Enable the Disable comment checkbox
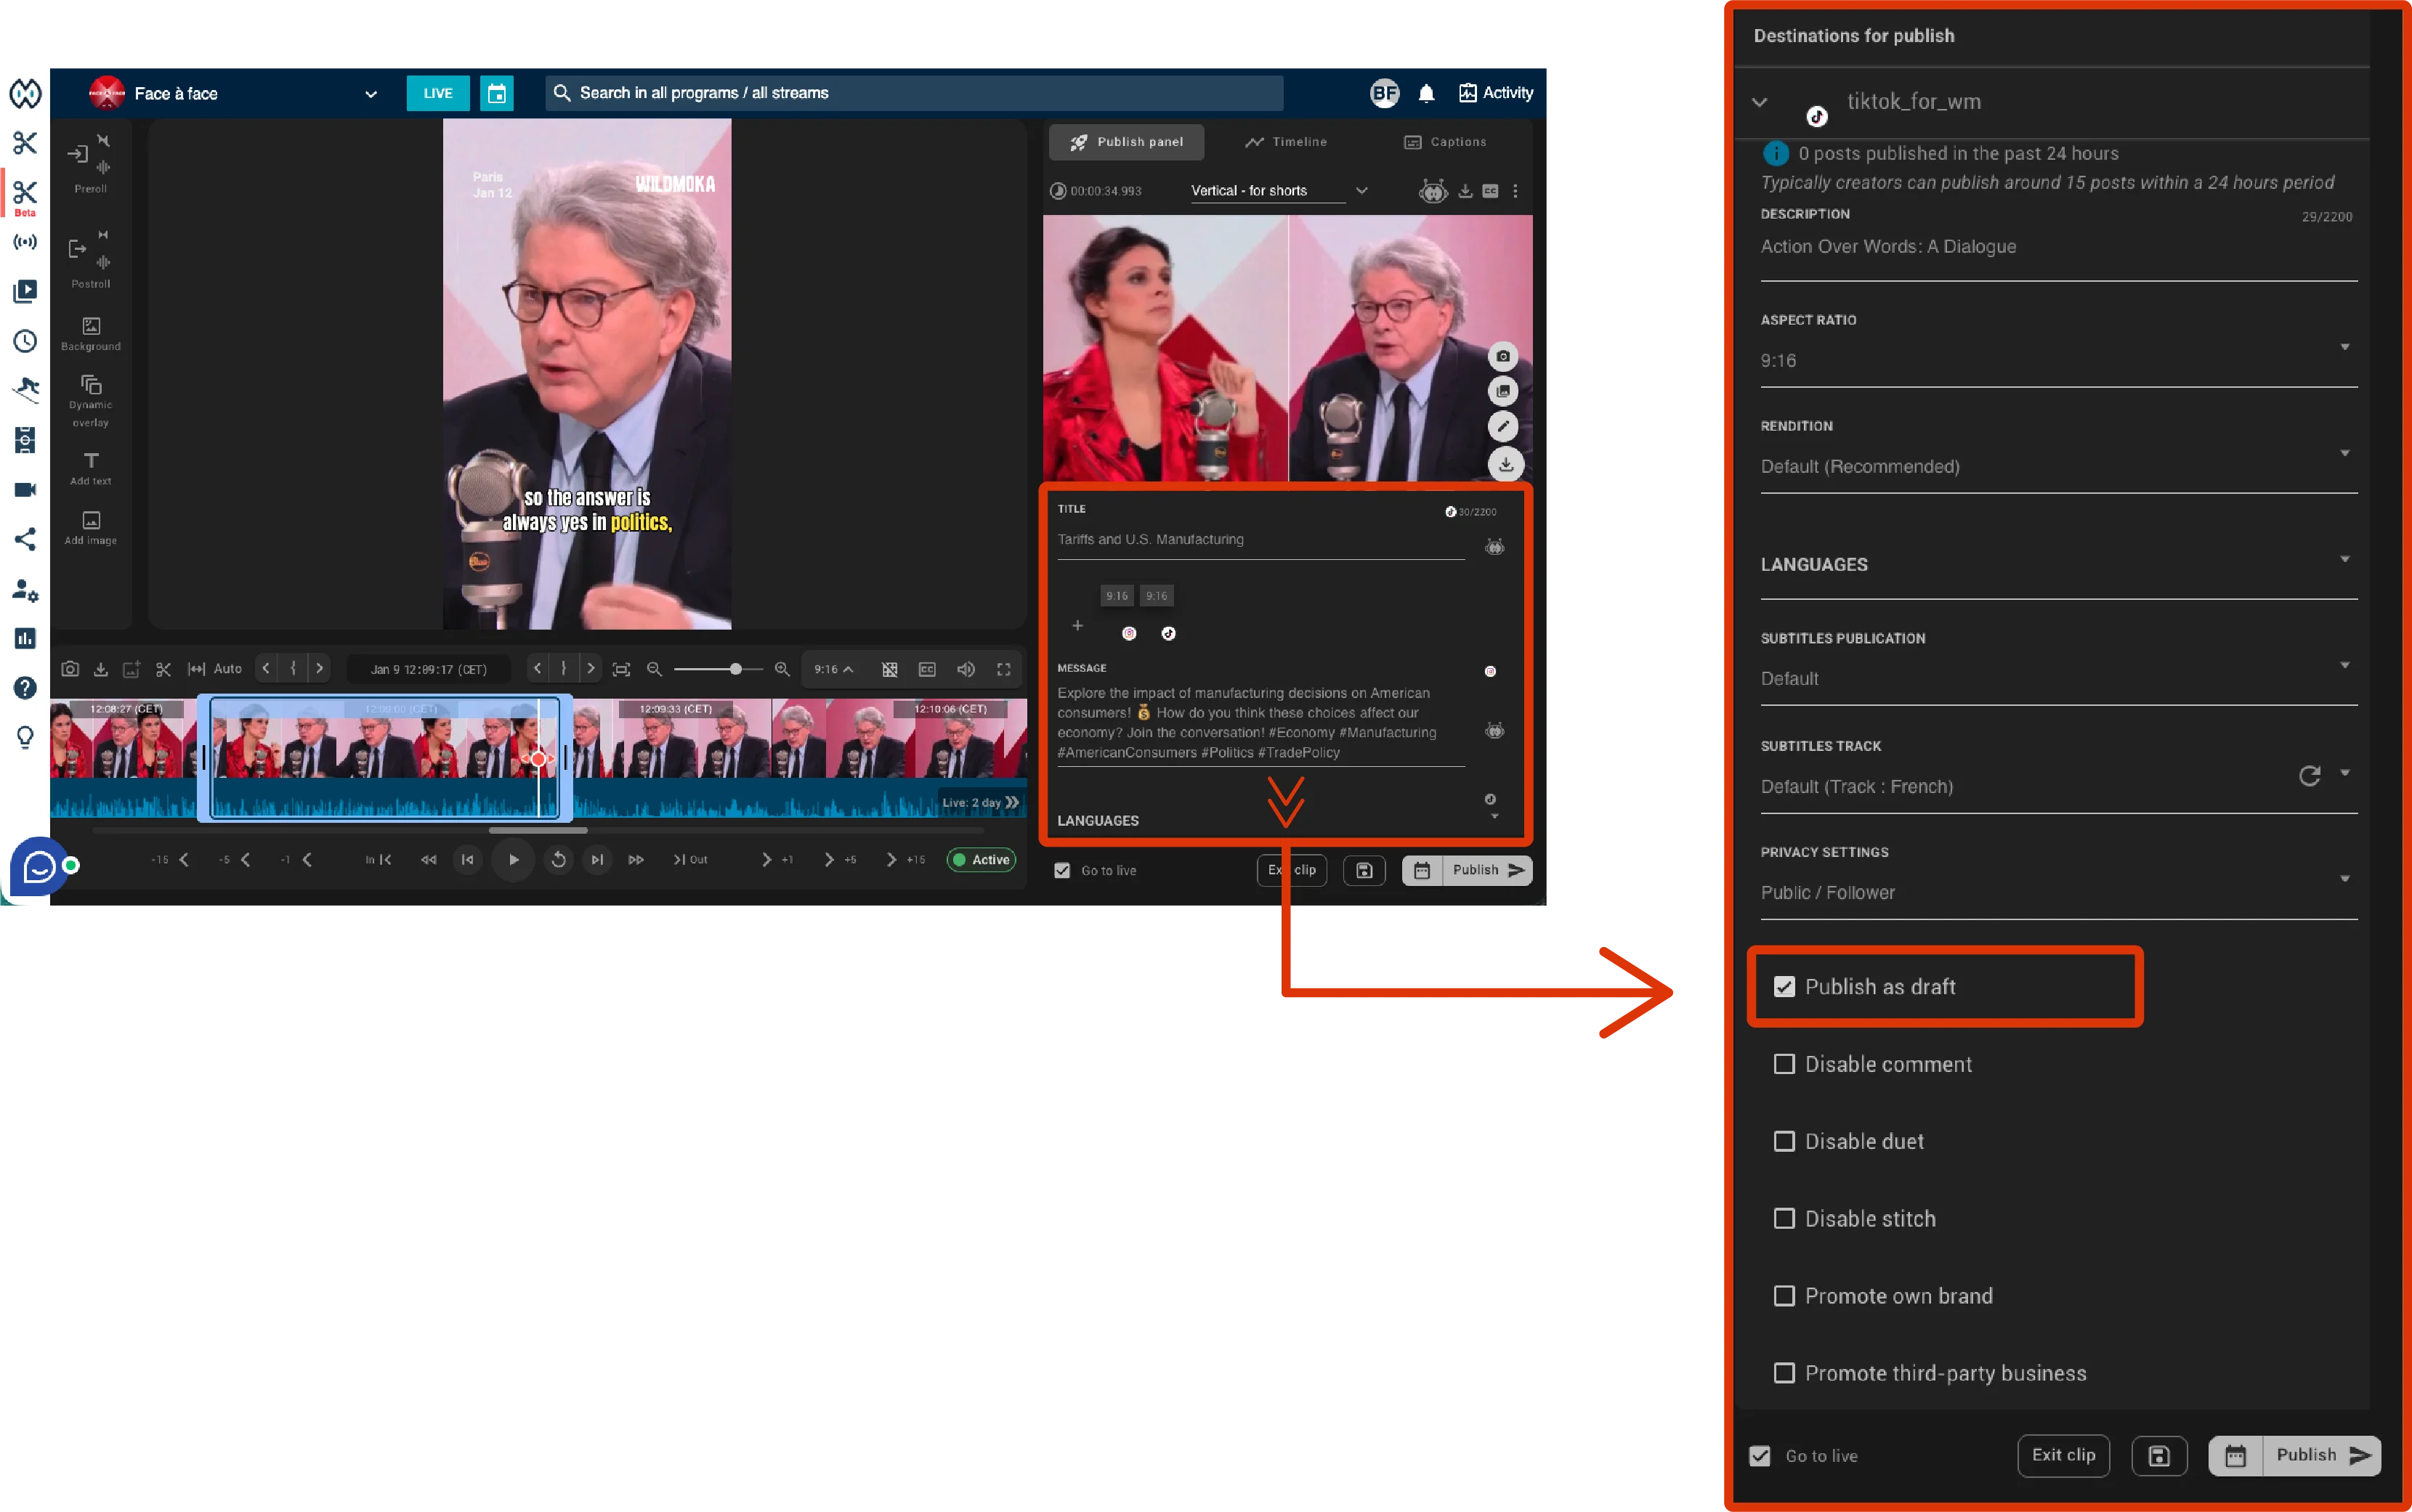The width and height of the screenshot is (2412, 1512). coord(1784,1064)
